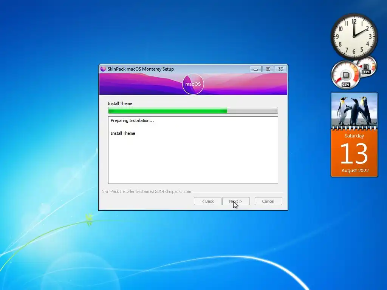Click the Install Theme progress bar
The width and height of the screenshot is (387, 290).
tap(193, 110)
